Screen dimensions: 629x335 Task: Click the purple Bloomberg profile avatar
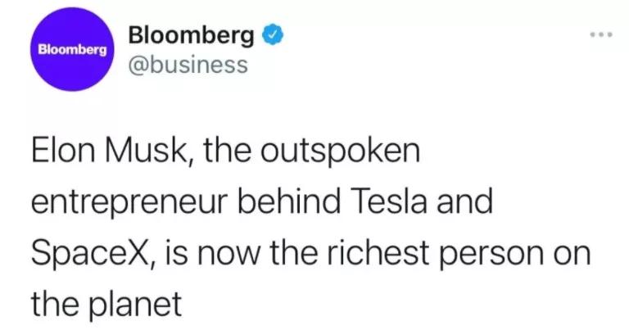coord(72,50)
